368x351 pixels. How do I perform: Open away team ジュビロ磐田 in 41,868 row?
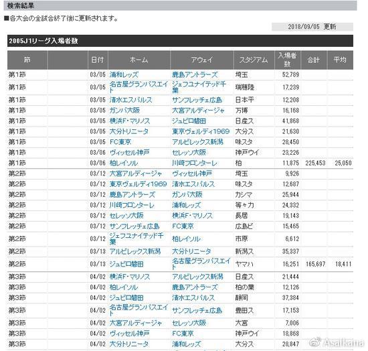click(189, 121)
